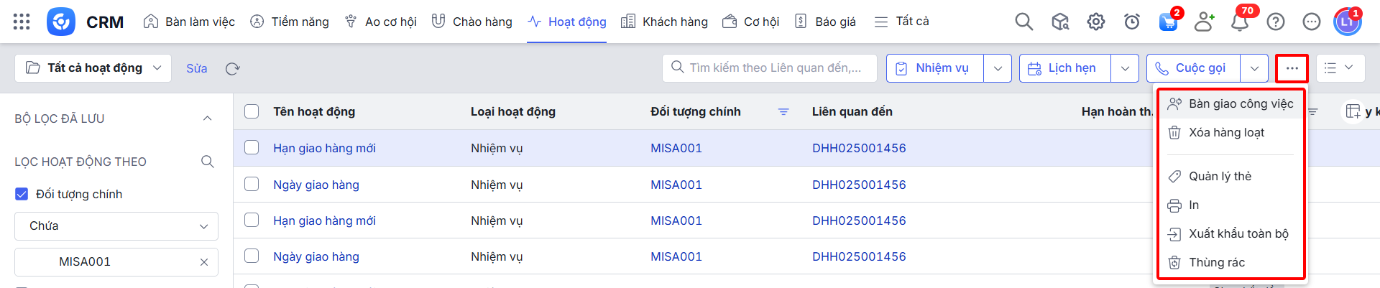Screen dimensions: 1380x288
Task: Click the help question mark icon
Action: [1276, 22]
